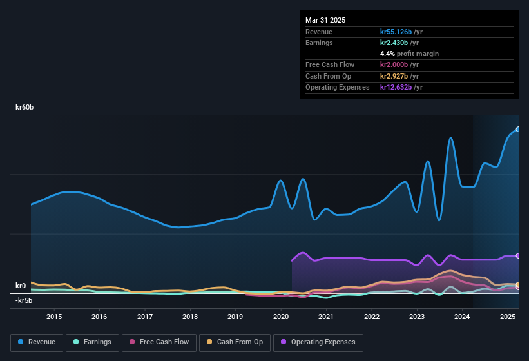
Task: Click the Operating Expenses tooltip label
Action: (338, 87)
